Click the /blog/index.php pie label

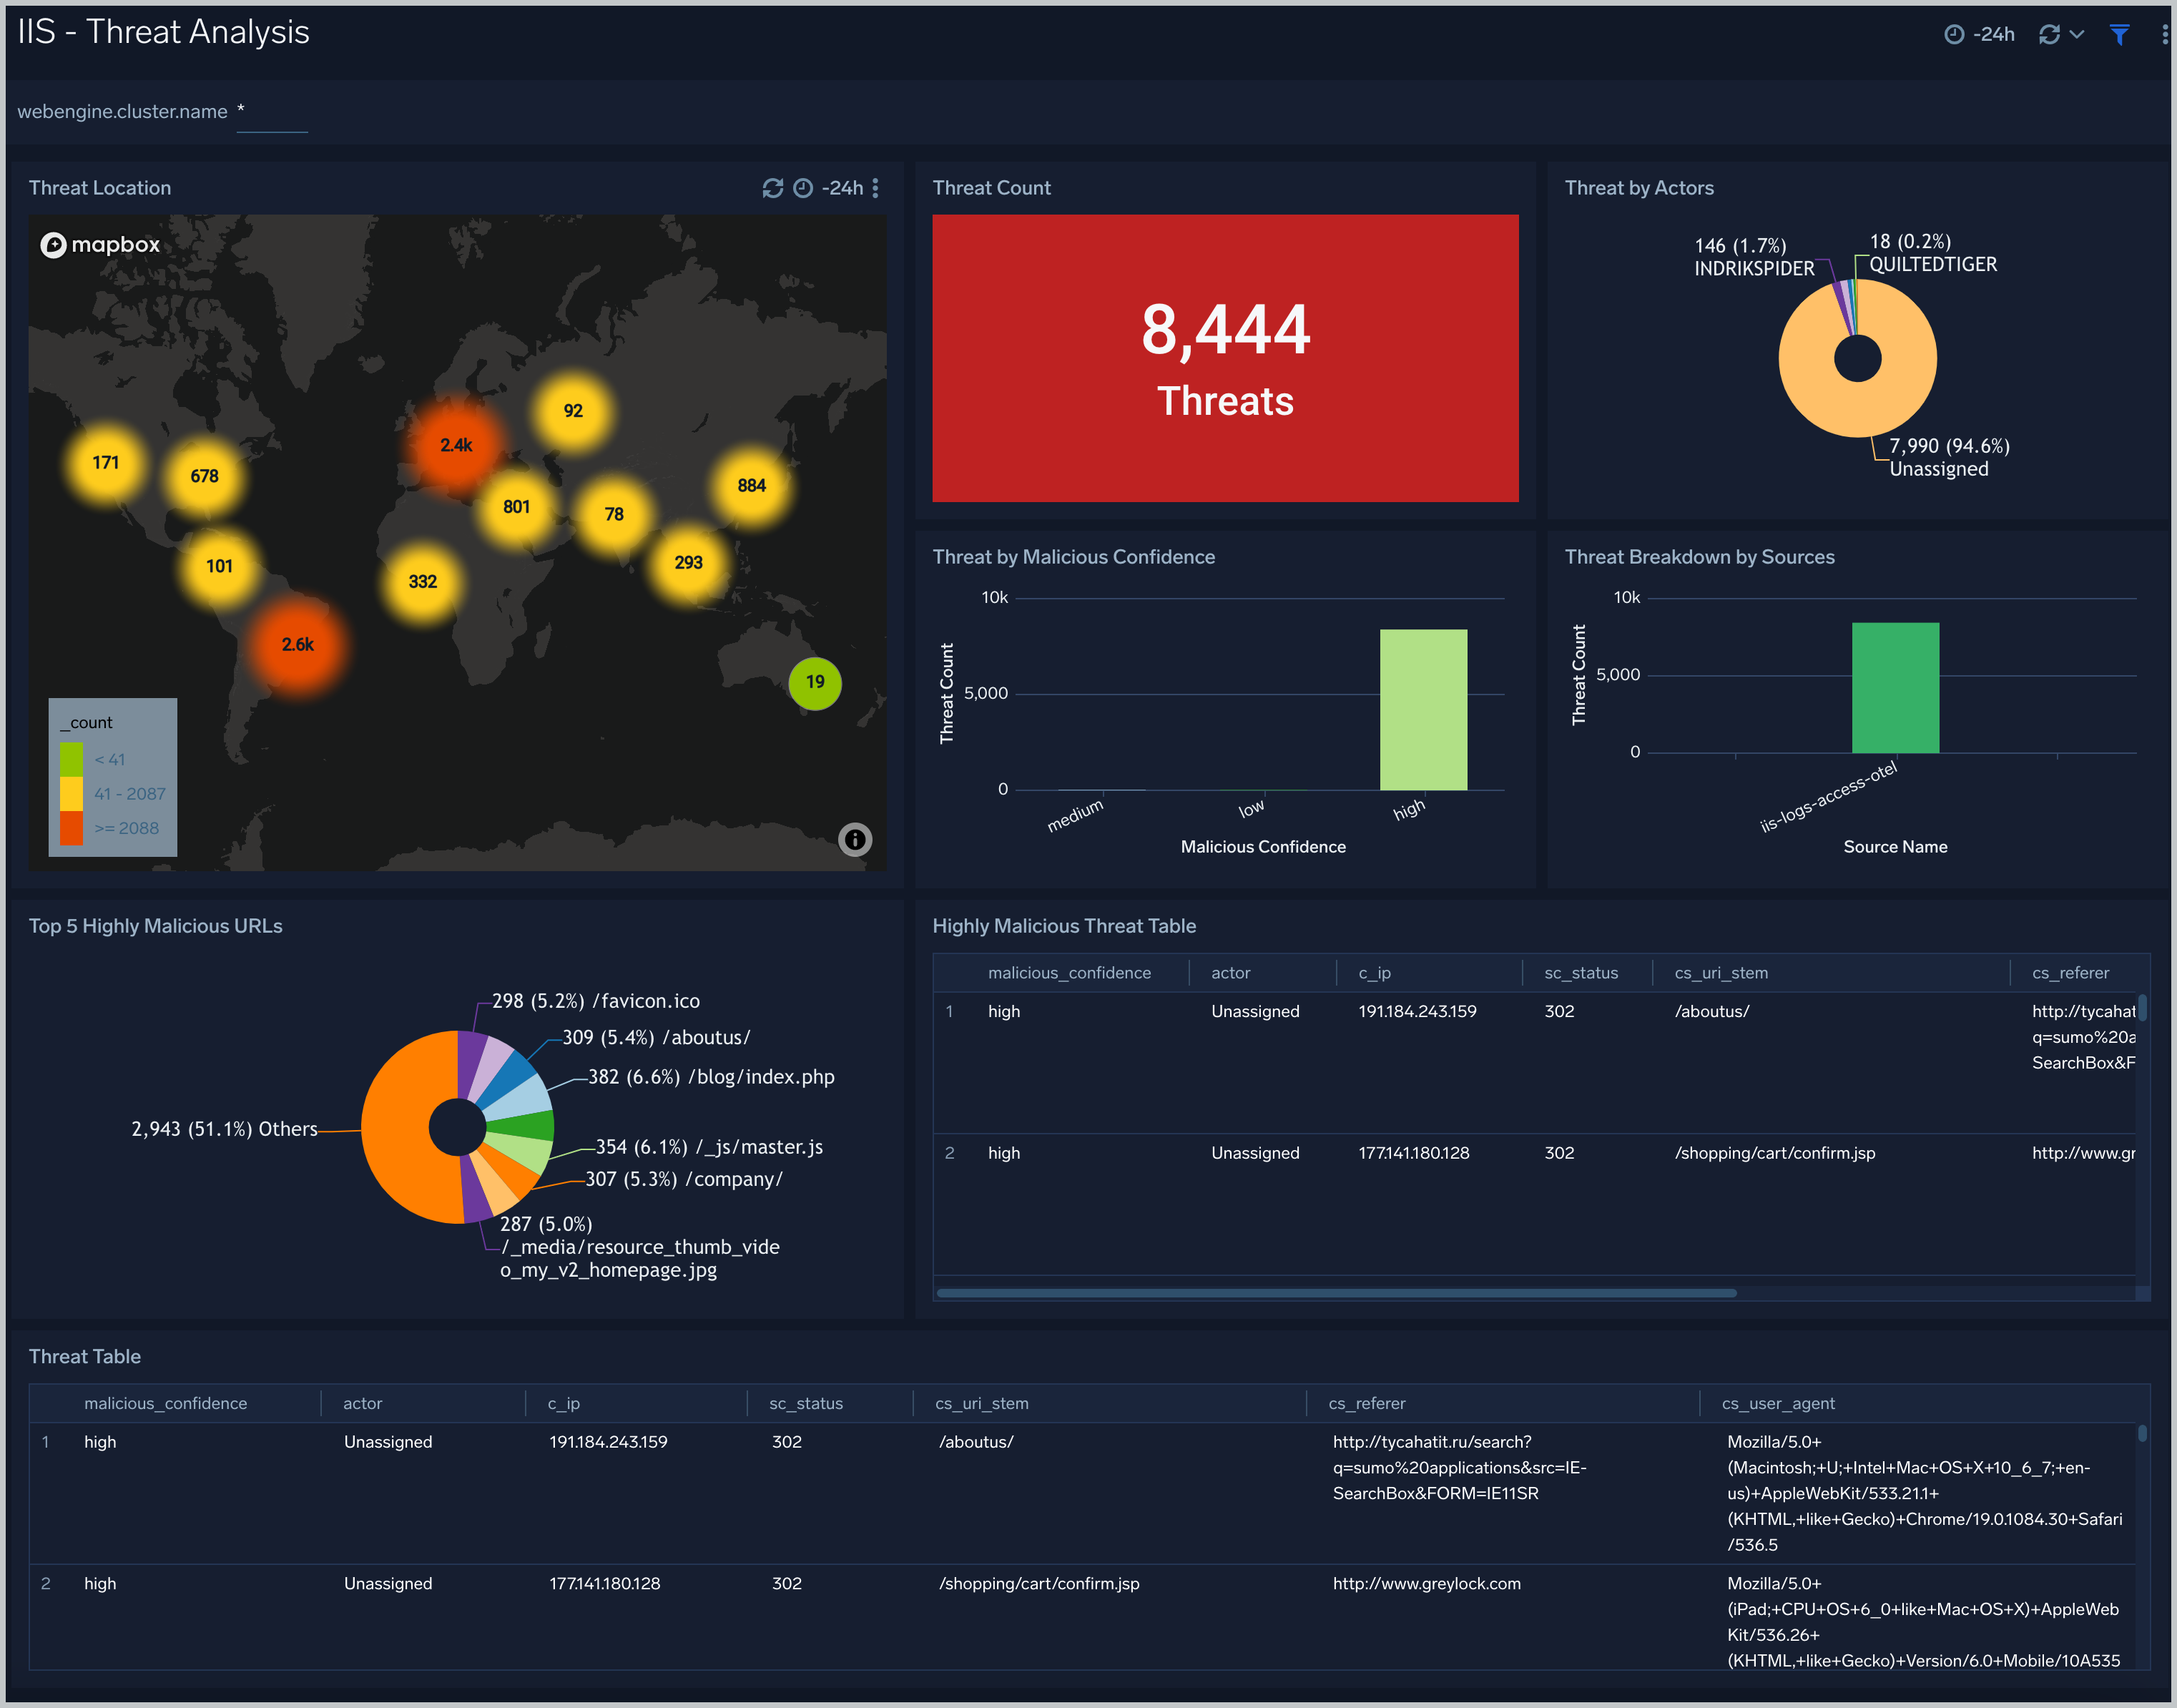(x=711, y=1077)
